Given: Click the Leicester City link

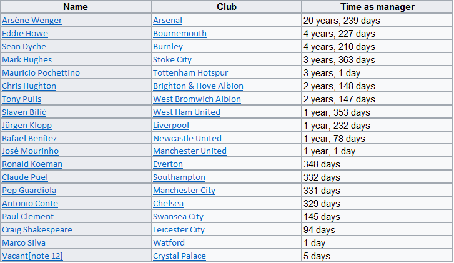Looking at the screenshot, I should (179, 230).
